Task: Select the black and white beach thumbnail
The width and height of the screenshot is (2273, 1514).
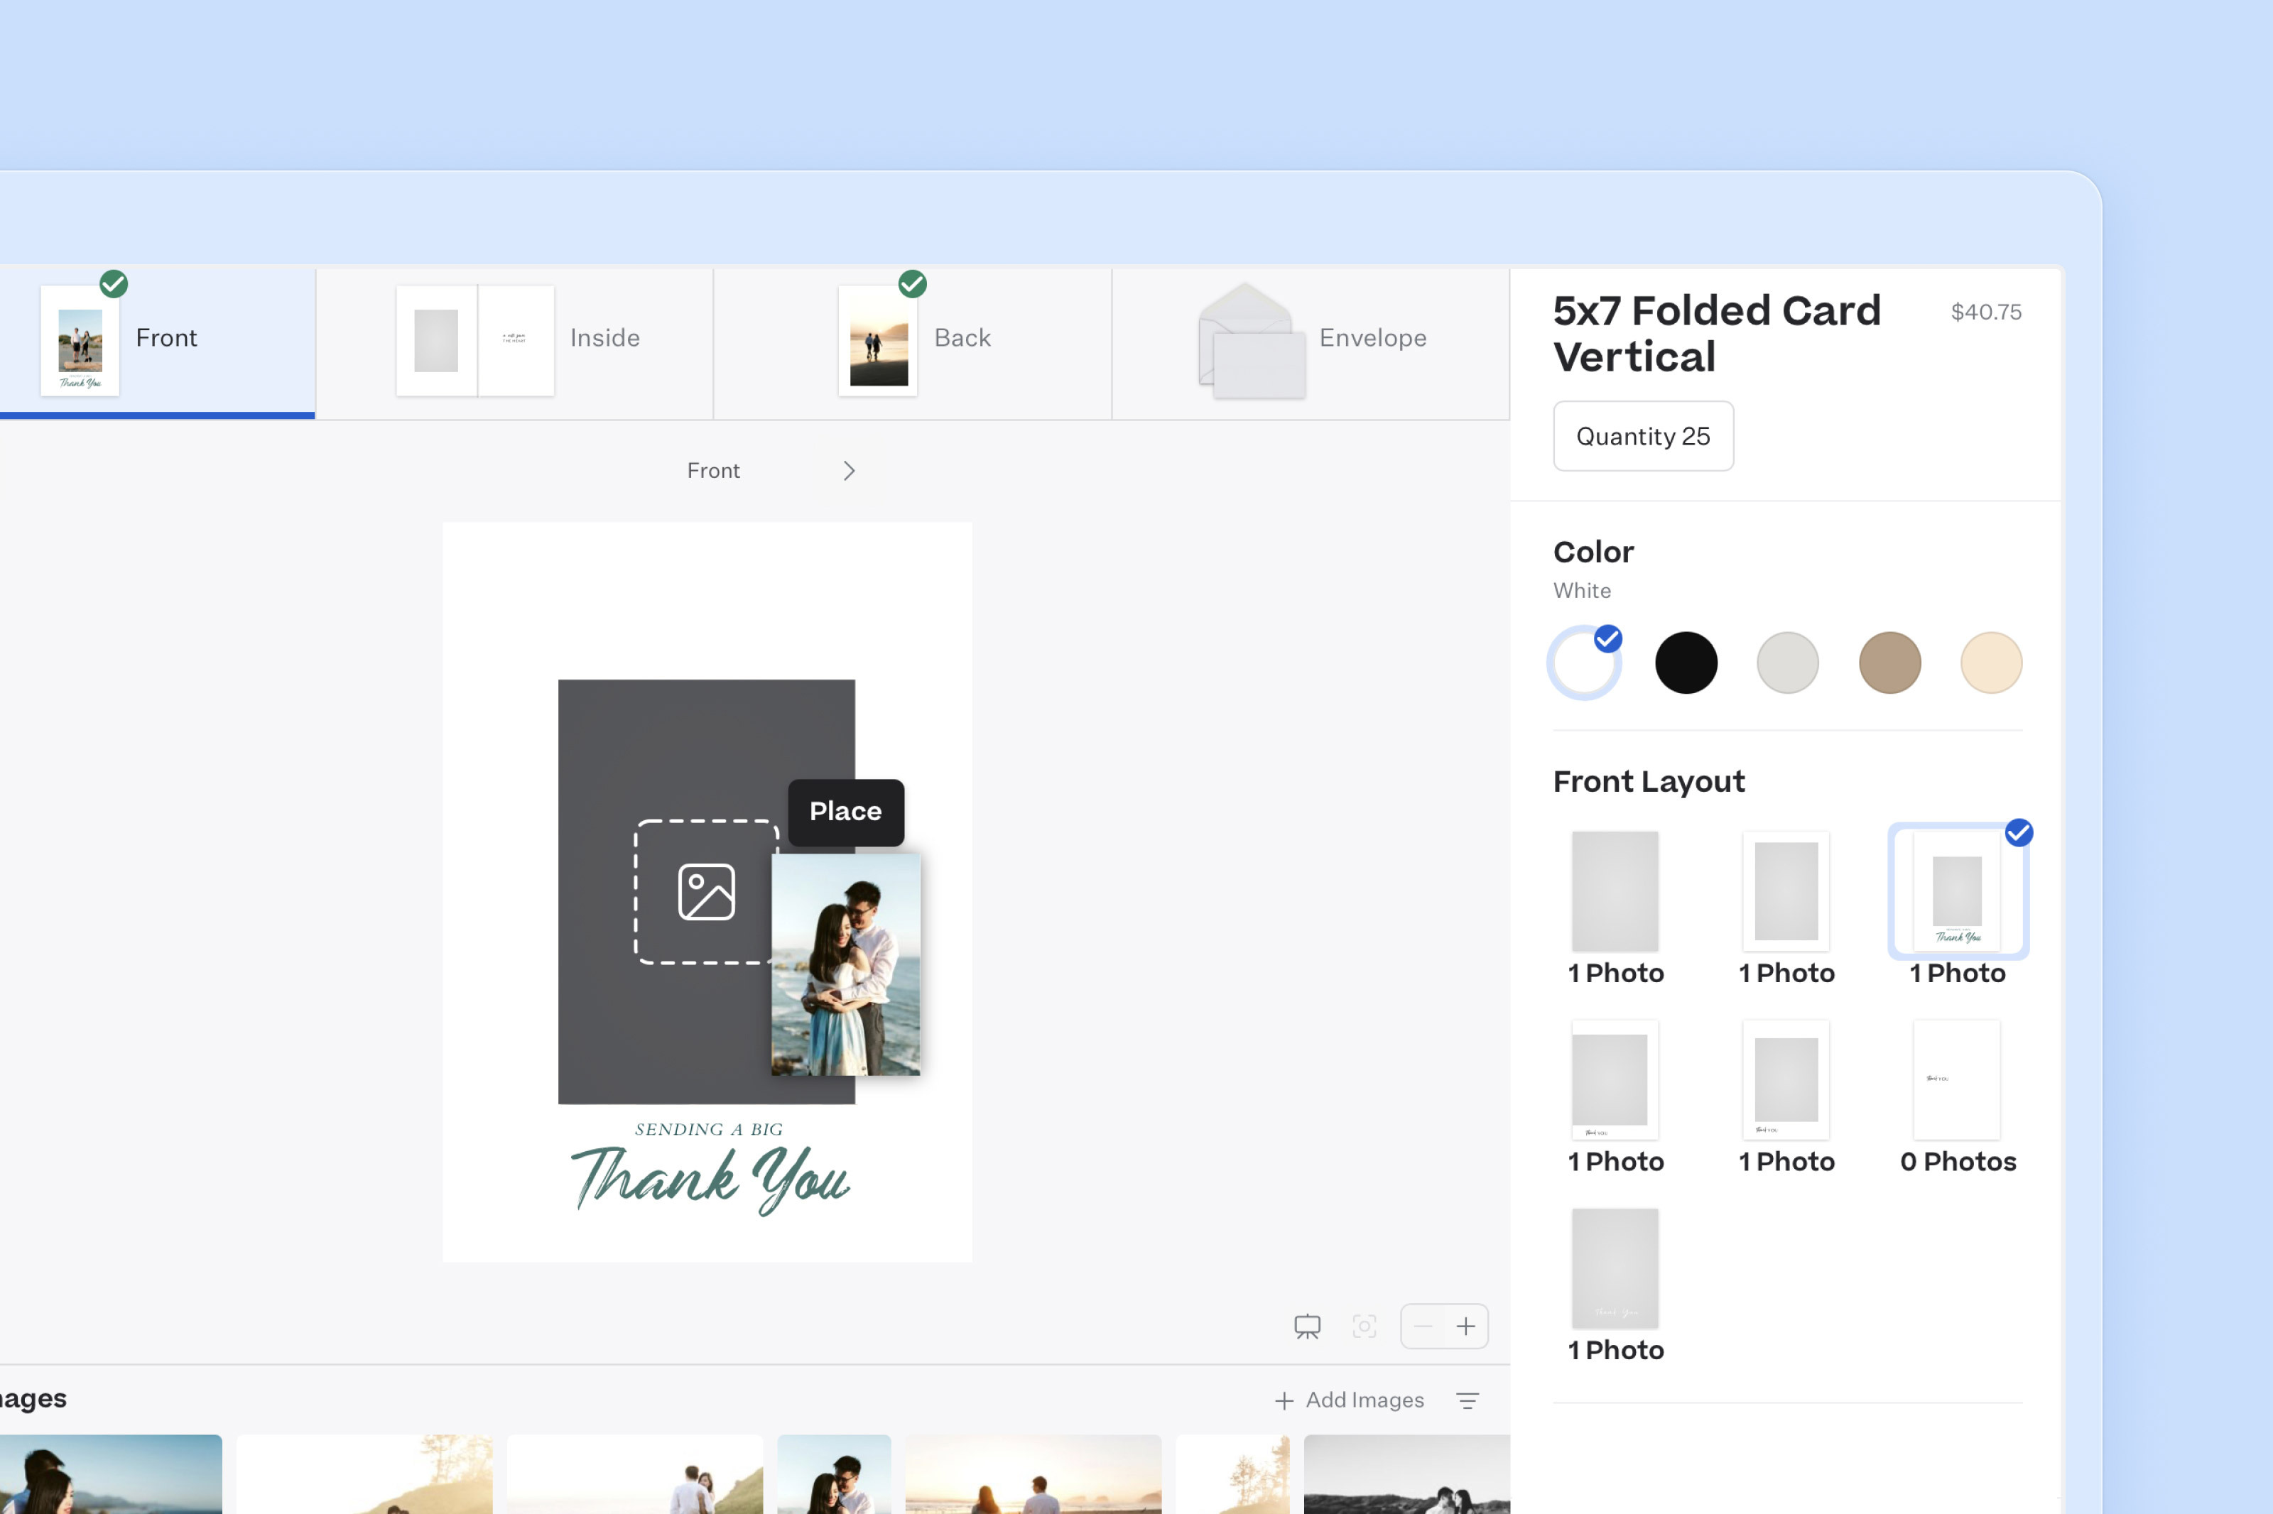Action: (x=1407, y=1474)
